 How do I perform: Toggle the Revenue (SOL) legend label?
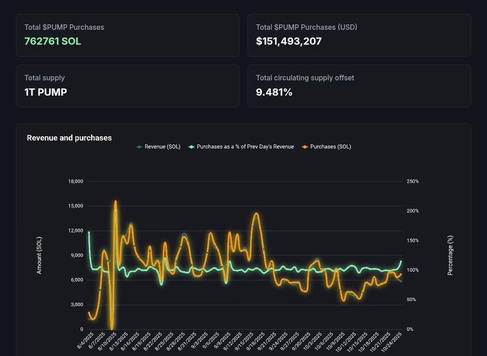(x=162, y=147)
